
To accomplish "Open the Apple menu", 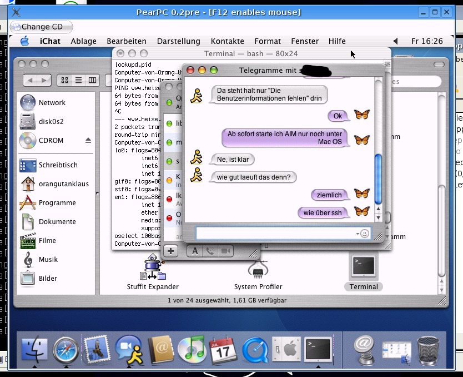I will [x=25, y=41].
